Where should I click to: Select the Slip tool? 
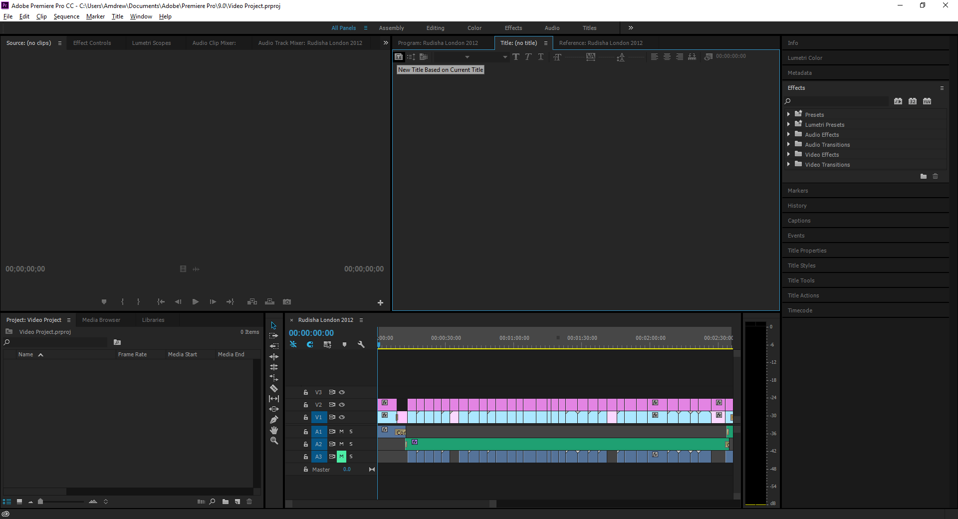273,399
